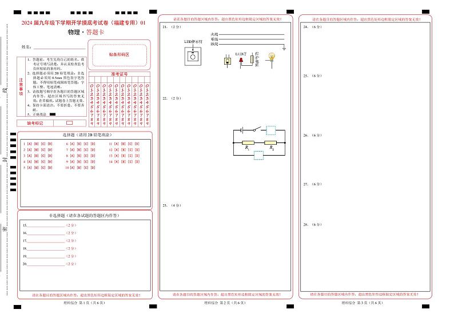Click the footer 理科综合 第2页

pyautogui.click(x=225, y=303)
